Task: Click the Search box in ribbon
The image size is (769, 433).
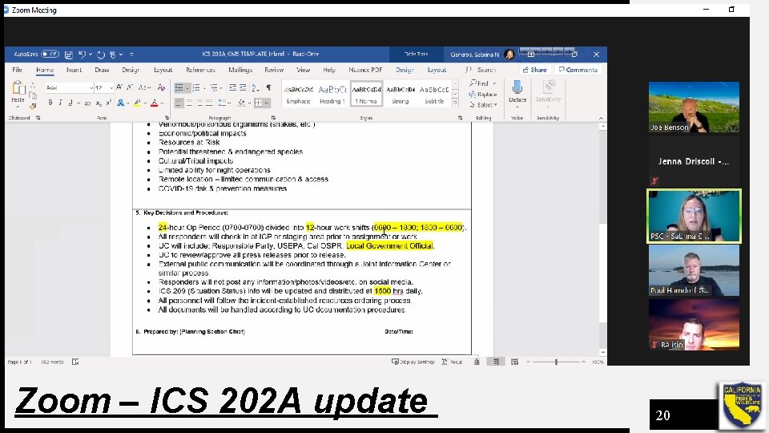Action: pyautogui.click(x=481, y=71)
